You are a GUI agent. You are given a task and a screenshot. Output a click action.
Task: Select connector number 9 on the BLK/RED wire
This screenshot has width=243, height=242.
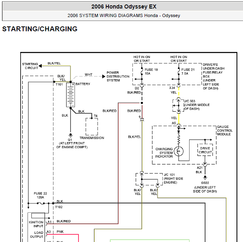[140, 117]
